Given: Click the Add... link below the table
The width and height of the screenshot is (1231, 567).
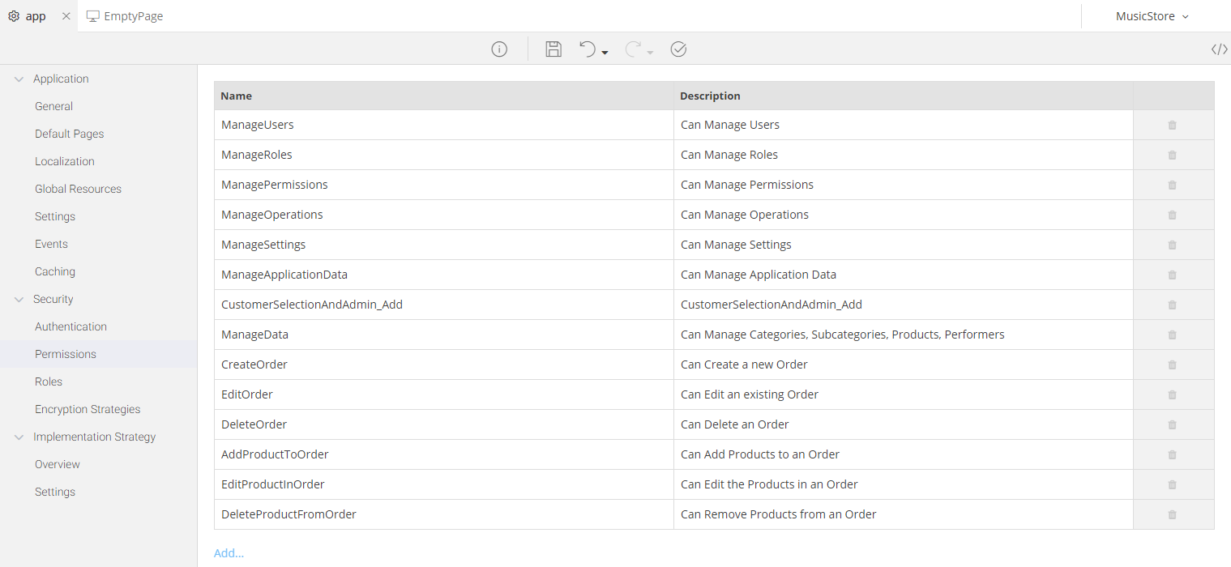Looking at the screenshot, I should point(229,553).
